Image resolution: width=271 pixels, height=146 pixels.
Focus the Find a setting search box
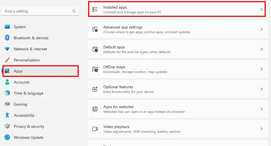pos(40,11)
